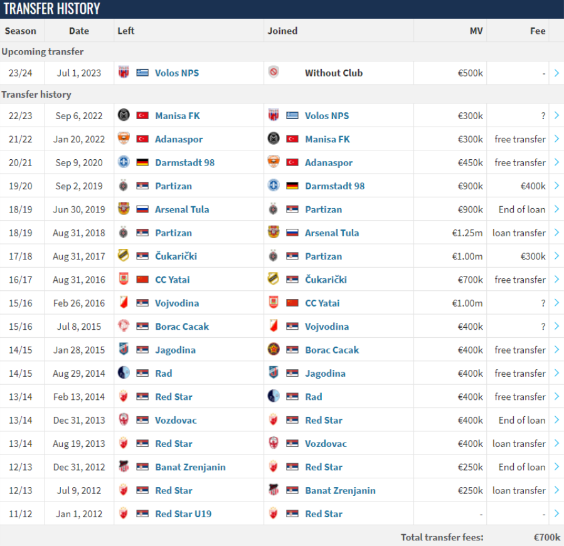Click the €1.25m market value cell
Viewport: 564px width, 546px height.
[x=467, y=233]
